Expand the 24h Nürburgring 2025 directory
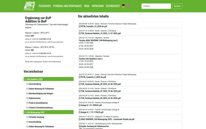Image resolution: width=206 pixels, height=129 pixels. pyautogui.click(x=49, y=112)
